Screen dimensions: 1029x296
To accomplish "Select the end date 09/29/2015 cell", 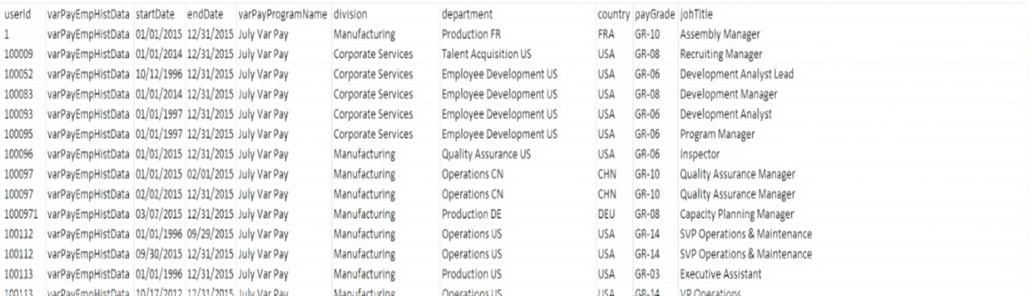I will (210, 235).
